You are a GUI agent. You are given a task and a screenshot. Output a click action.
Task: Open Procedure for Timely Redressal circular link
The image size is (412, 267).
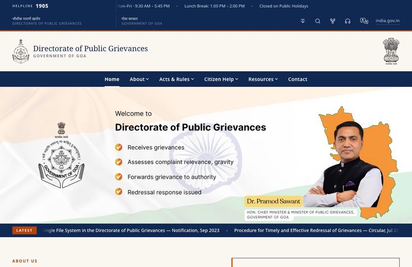[317, 231]
